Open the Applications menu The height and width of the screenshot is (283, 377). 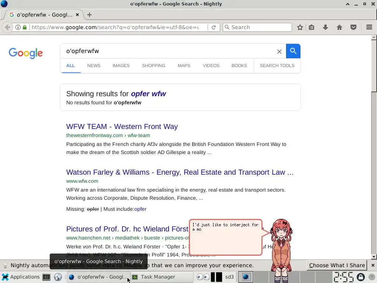[21, 277]
